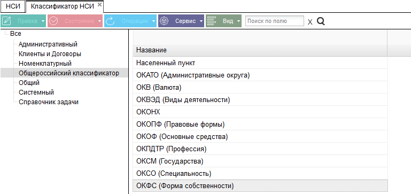The height and width of the screenshot is (194, 411).
Task: Sort by the Название column header
Action: [x=260, y=50]
